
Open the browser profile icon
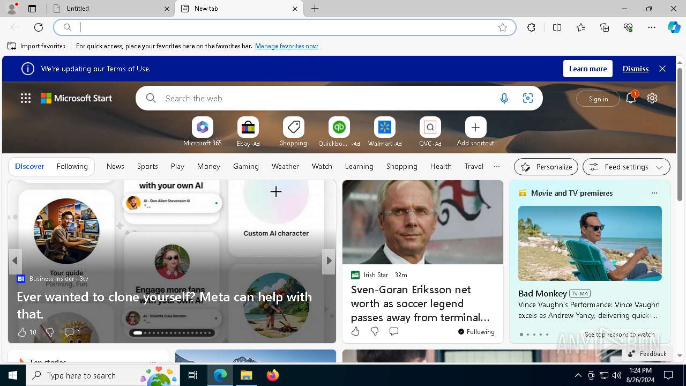pos(12,9)
